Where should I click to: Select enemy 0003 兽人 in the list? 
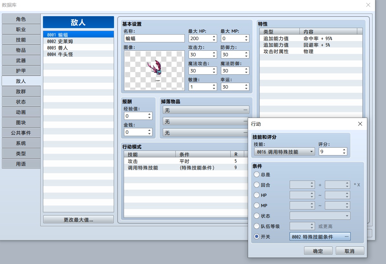point(78,48)
